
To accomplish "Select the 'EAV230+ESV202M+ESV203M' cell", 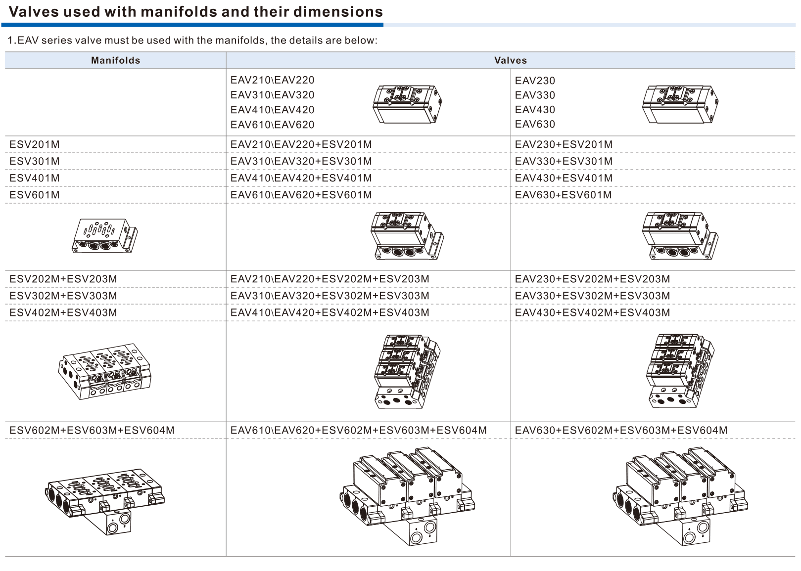I will (653, 279).
